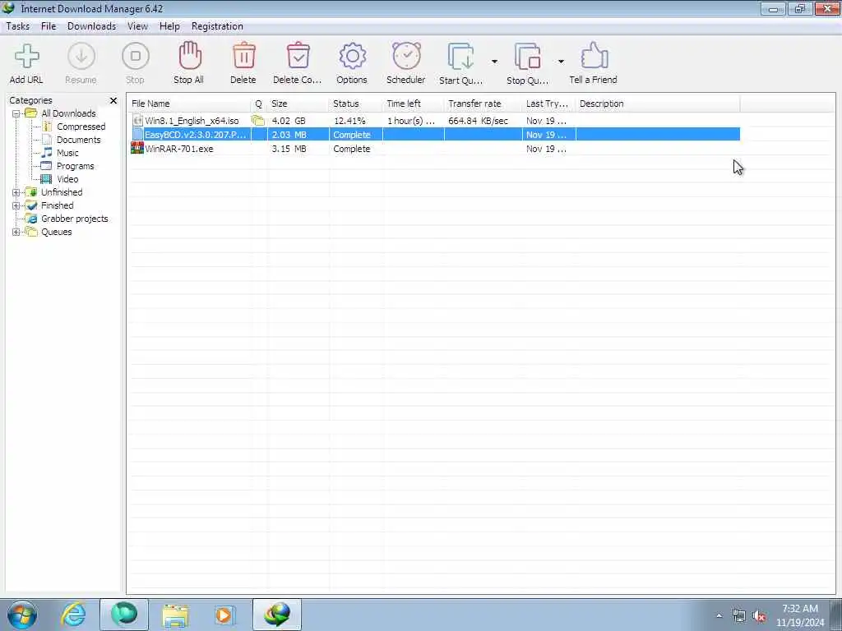
Task: Click the Resume download icon
Action: [x=81, y=56]
